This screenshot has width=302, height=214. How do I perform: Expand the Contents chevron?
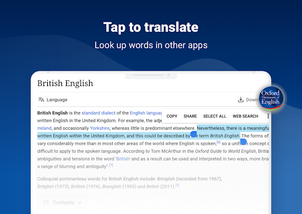pyautogui.click(x=80, y=202)
